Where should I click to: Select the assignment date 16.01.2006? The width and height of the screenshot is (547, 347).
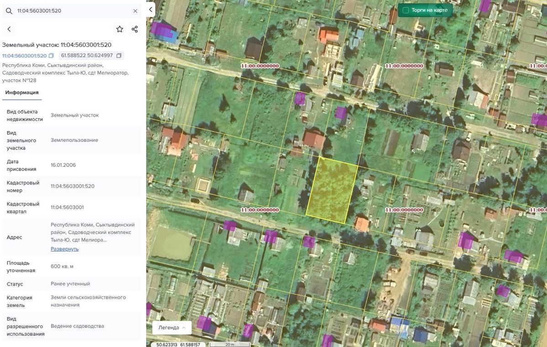click(x=63, y=165)
